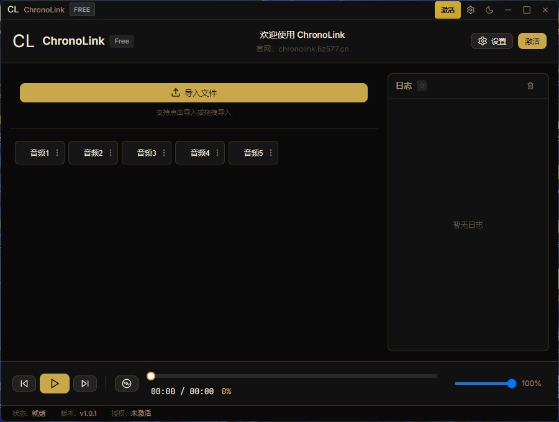Click the yellow 激活 button in title bar

click(x=447, y=10)
